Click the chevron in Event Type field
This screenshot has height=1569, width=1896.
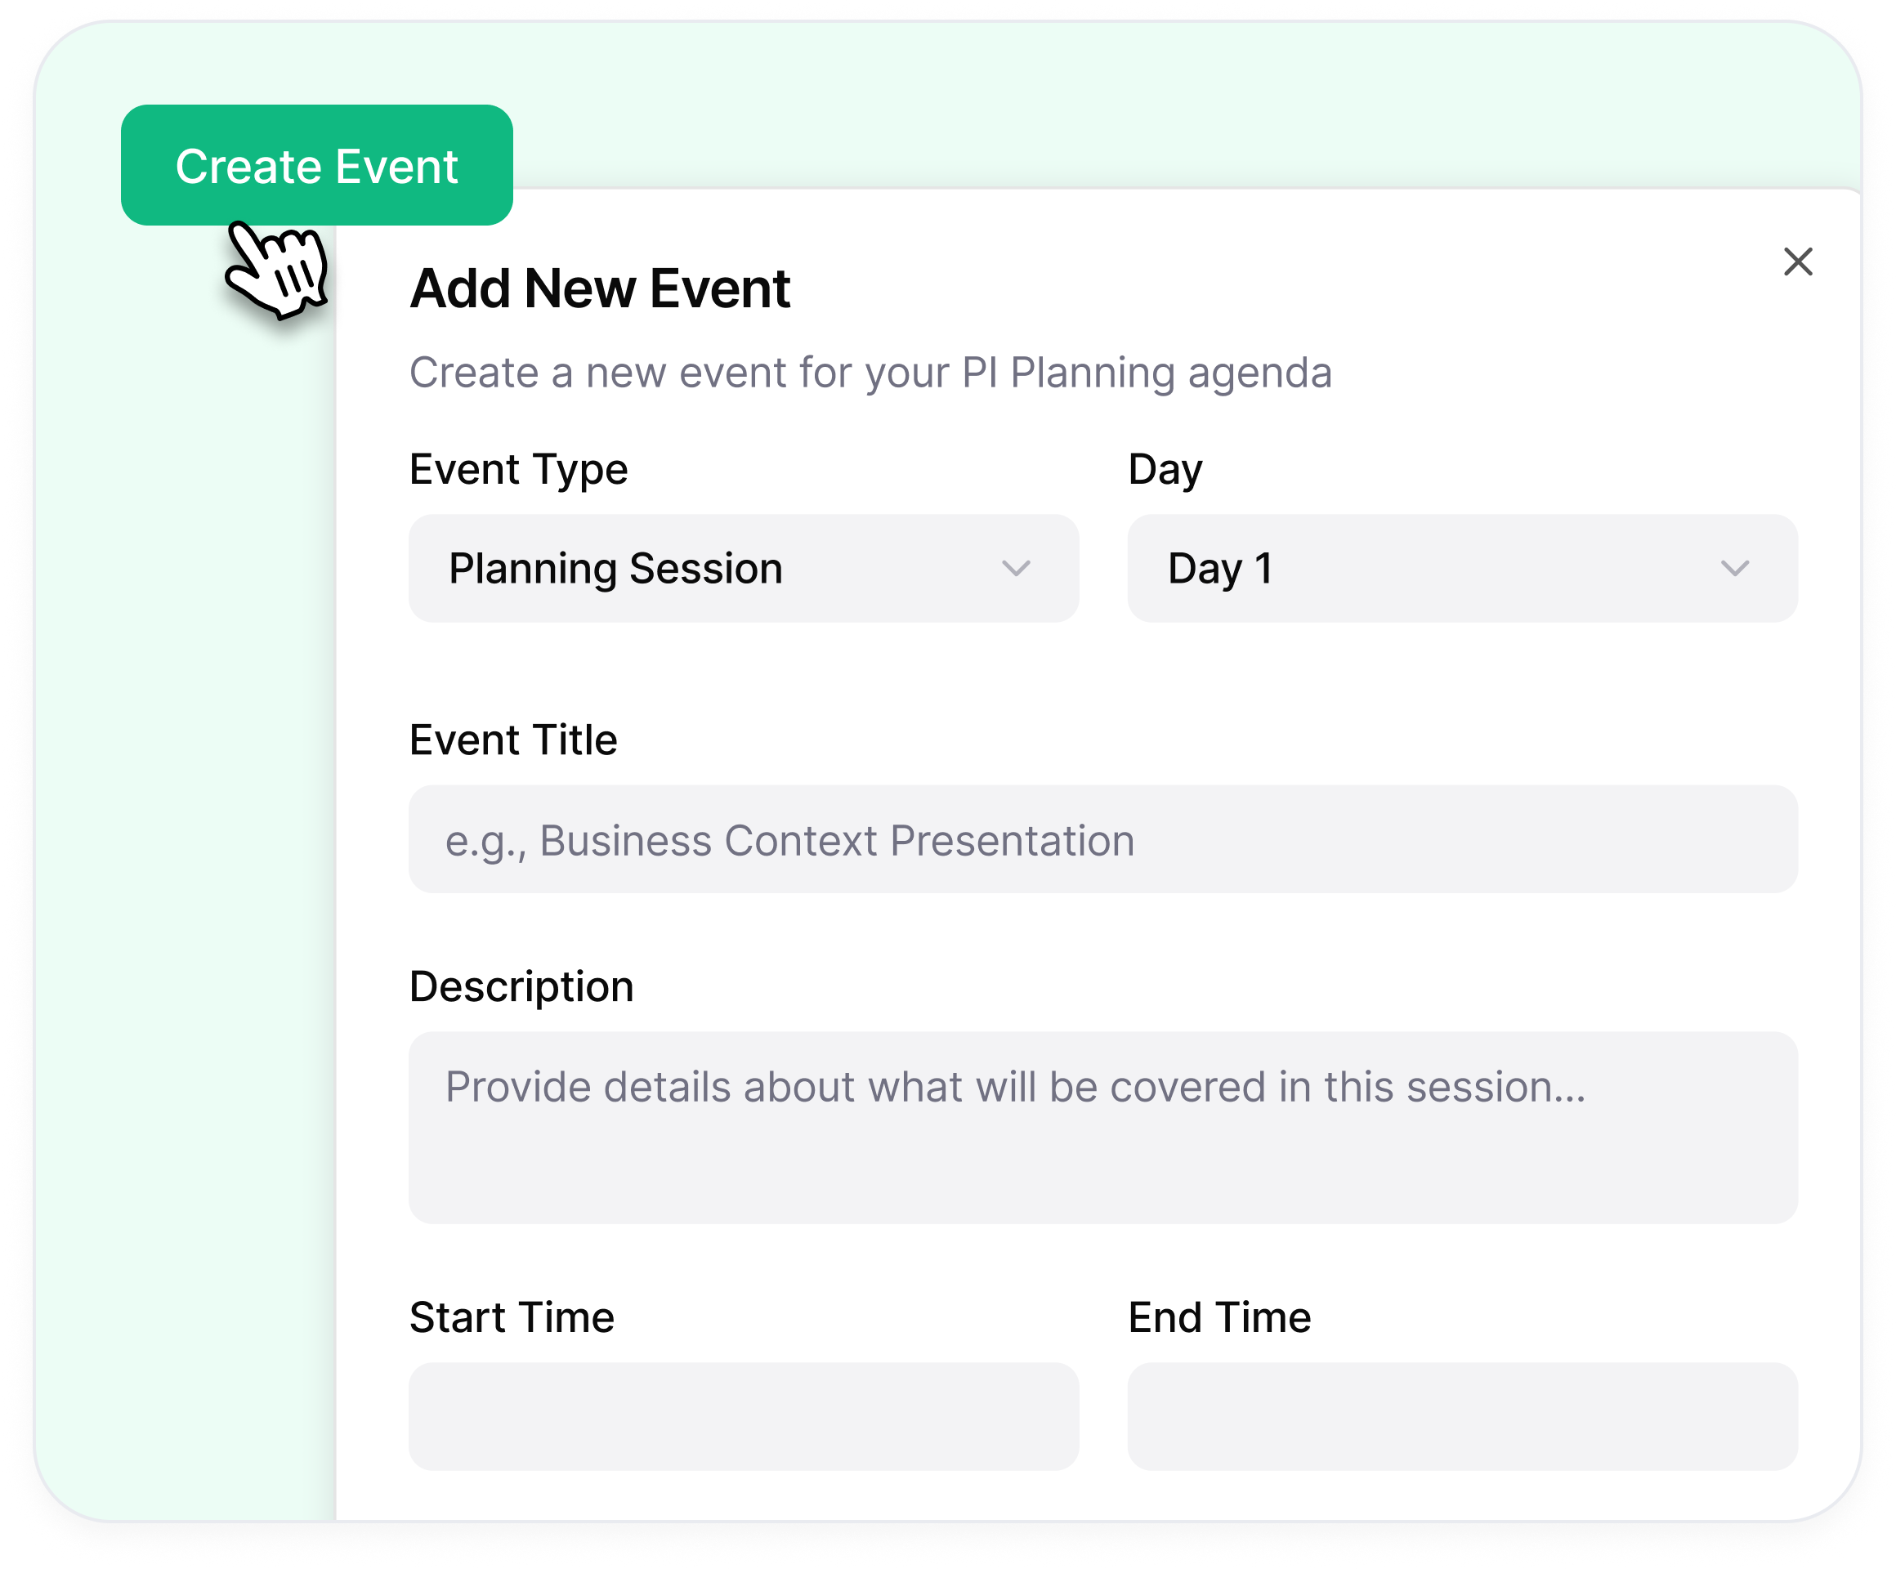tap(1016, 569)
